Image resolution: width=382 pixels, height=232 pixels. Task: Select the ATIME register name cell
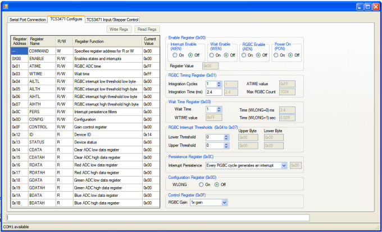pyautogui.click(x=42, y=66)
